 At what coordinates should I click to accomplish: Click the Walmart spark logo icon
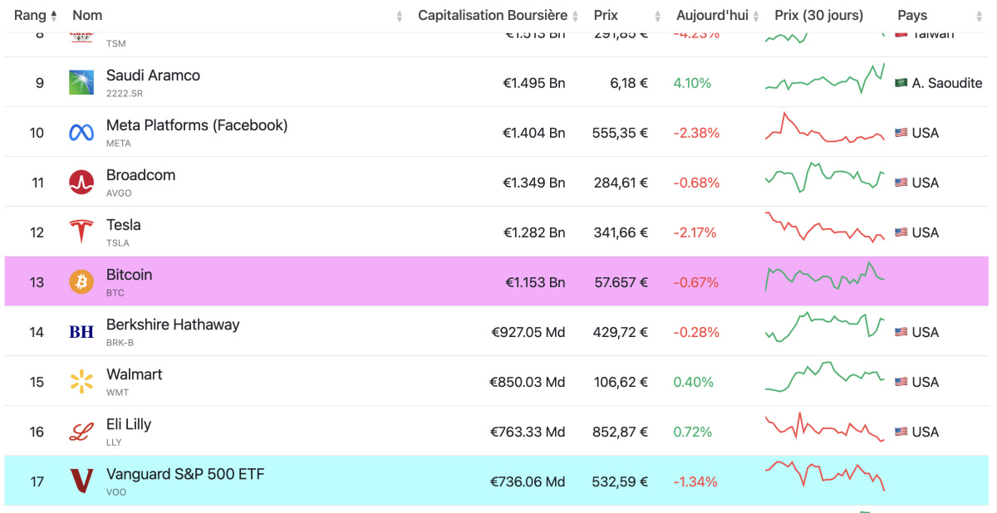tap(81, 382)
